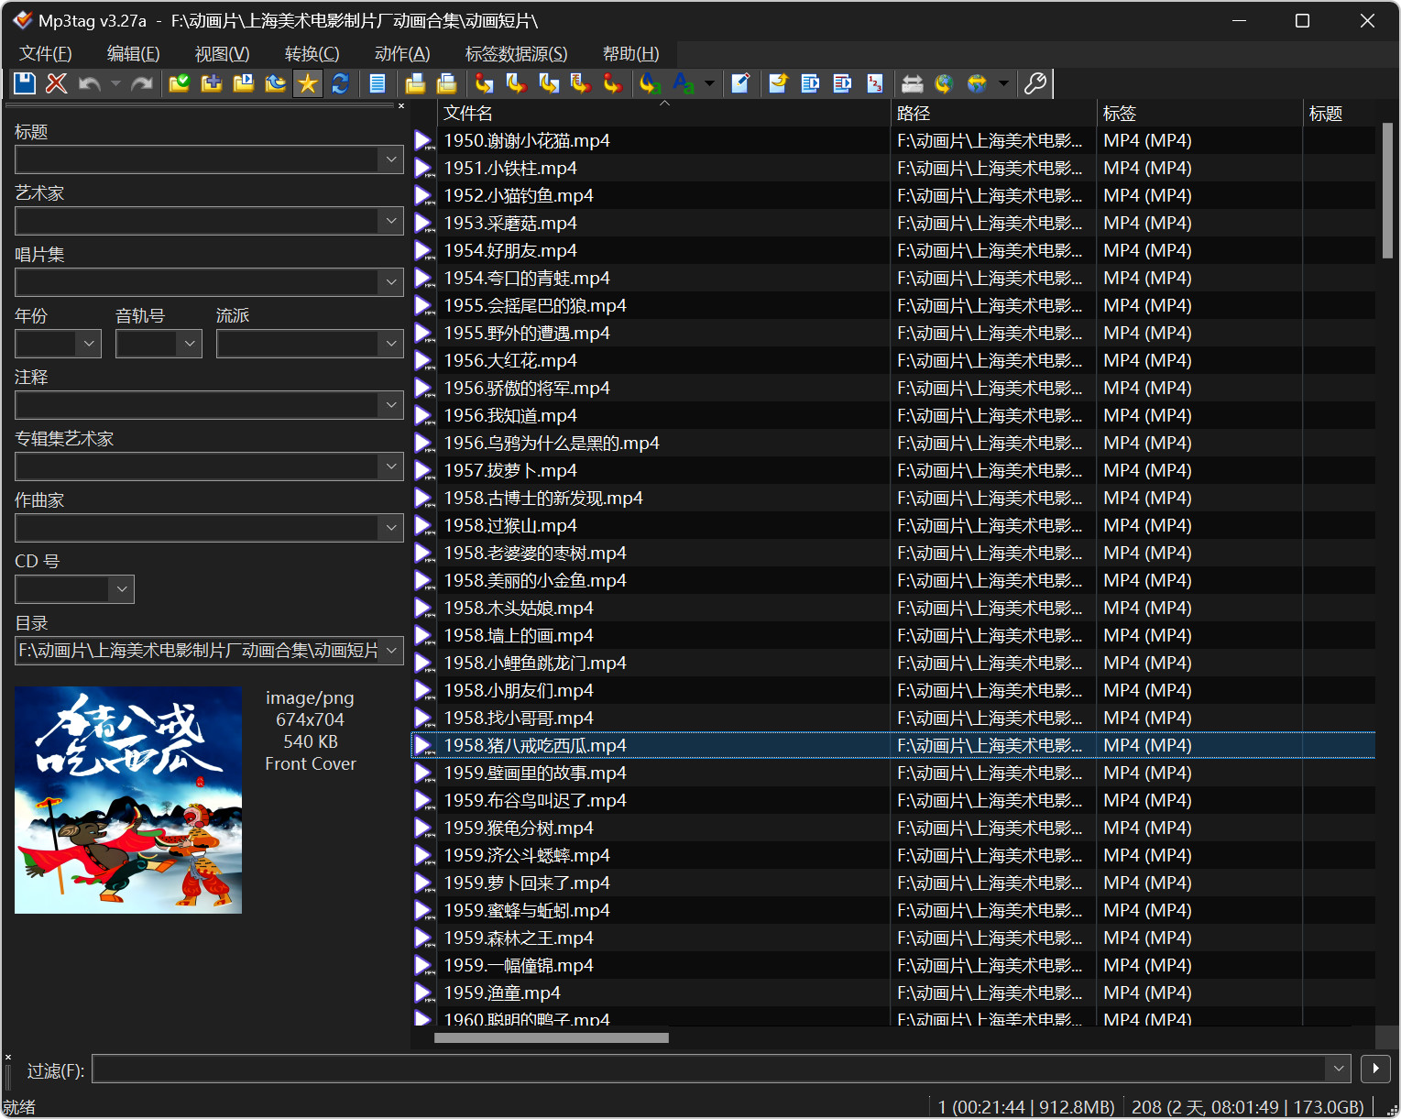Image resolution: width=1401 pixels, height=1119 pixels.
Task: Expand the 艺术家 field dropdown
Action: (x=391, y=221)
